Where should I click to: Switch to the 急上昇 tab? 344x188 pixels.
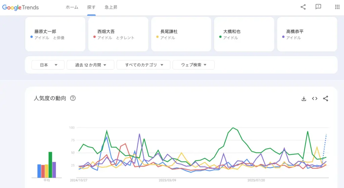(x=111, y=7)
